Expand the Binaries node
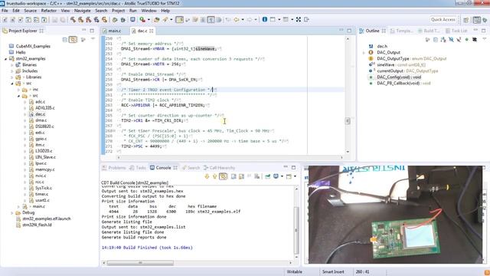The image size is (490, 276). click(x=12, y=65)
